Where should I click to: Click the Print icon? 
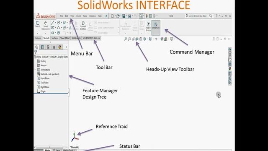pyautogui.click(x=129, y=16)
